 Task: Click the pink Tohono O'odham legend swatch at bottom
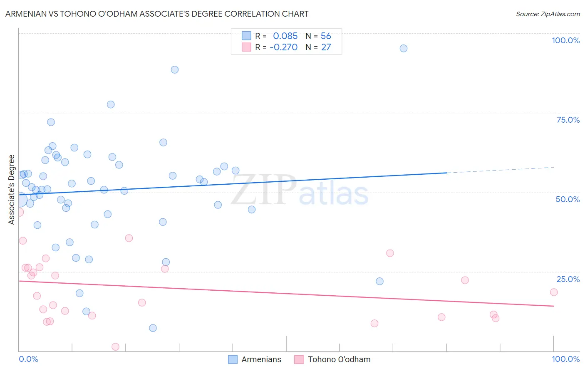(299, 359)
